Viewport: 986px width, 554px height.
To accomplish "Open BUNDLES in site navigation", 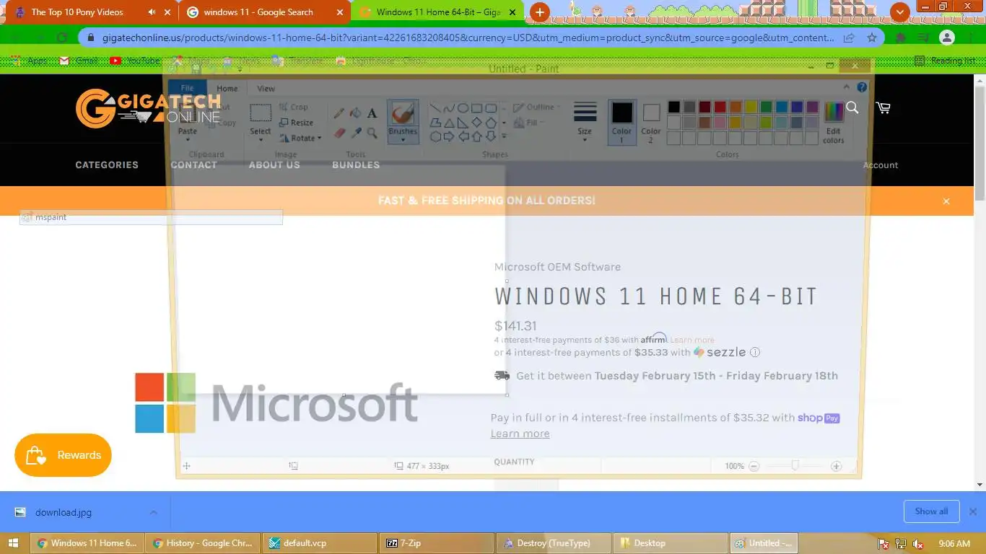I will pyautogui.click(x=356, y=165).
